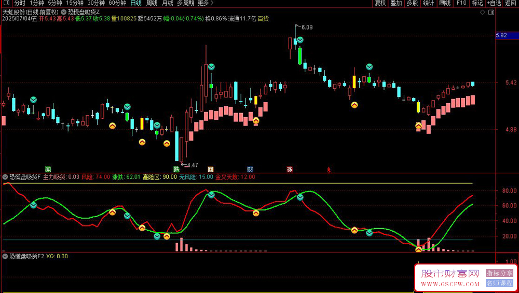Click the 60.00 indicator axis label
Image resolution: width=519 pixels, height=293 pixels.
click(x=509, y=205)
